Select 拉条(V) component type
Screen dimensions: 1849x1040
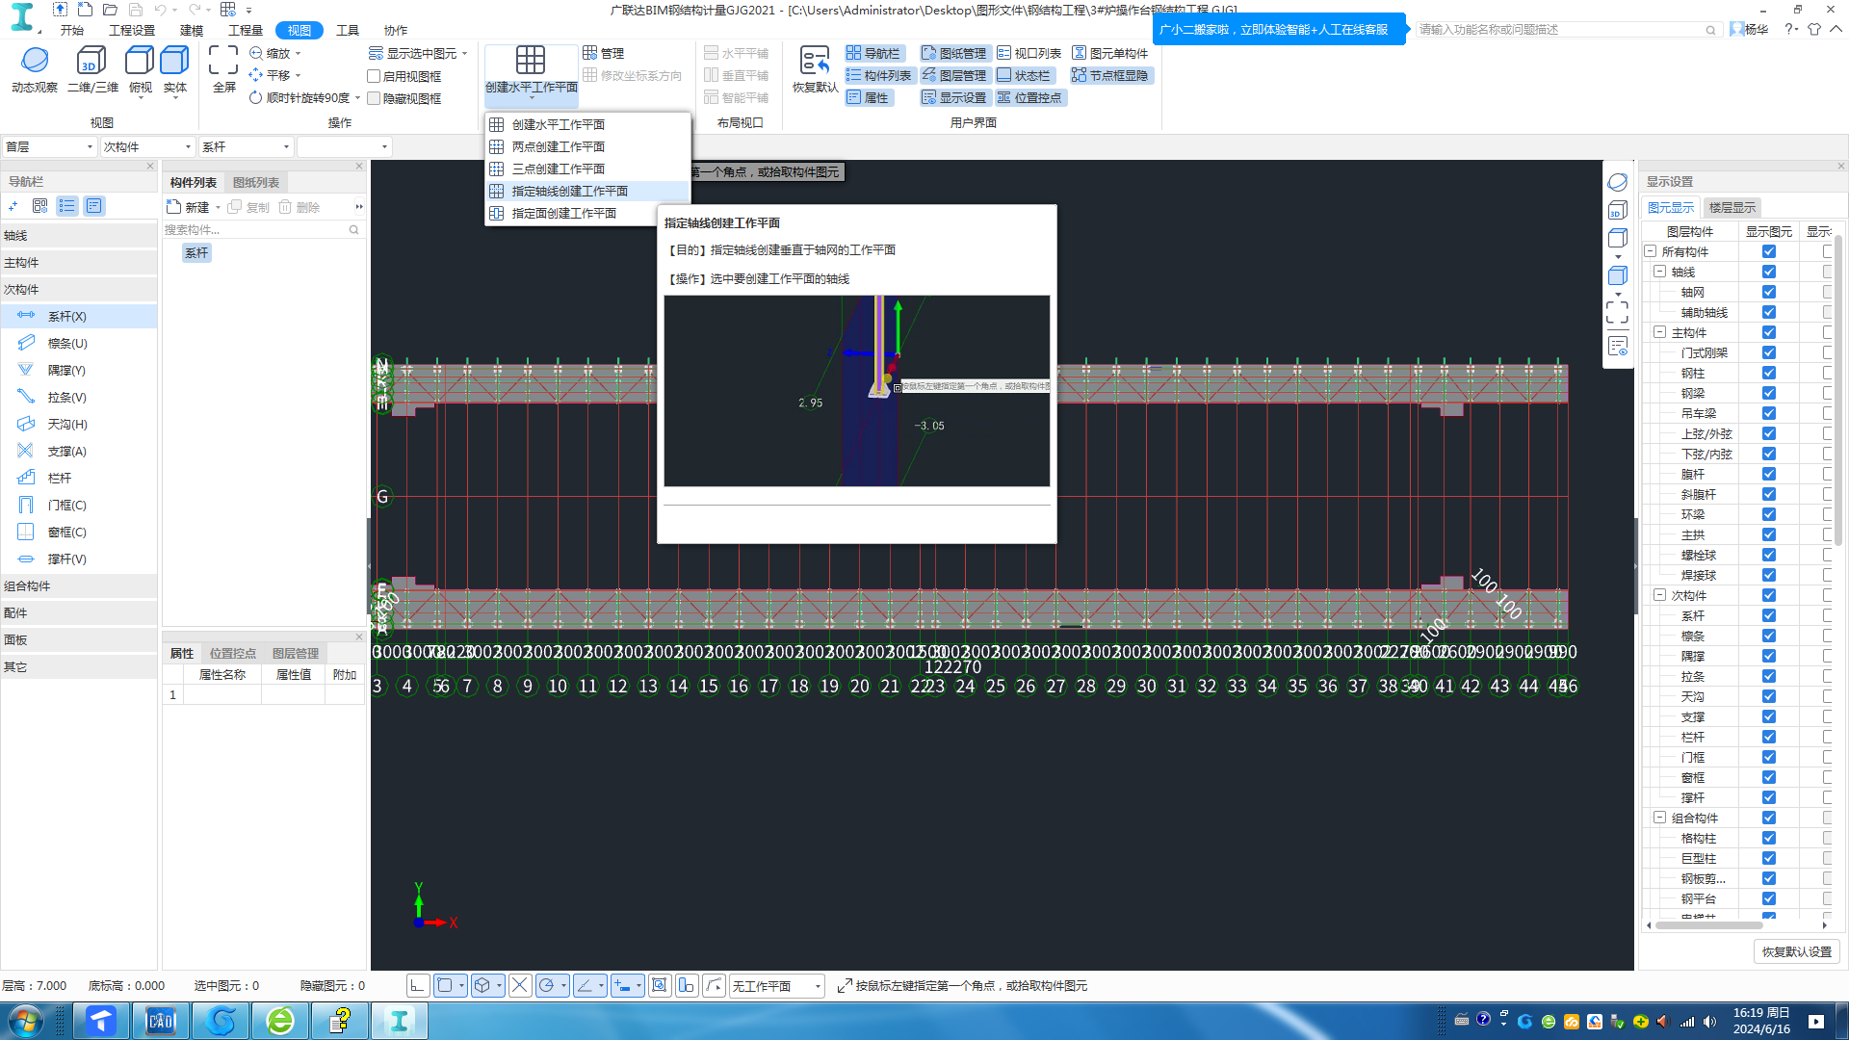pyautogui.click(x=79, y=397)
